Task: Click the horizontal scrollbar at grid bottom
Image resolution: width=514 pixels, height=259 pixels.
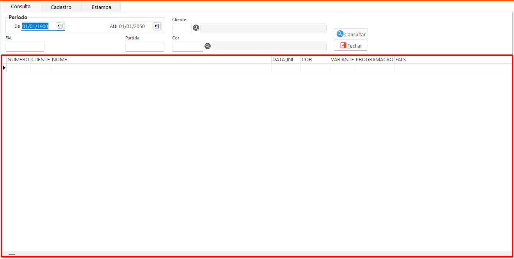Action: pos(12,254)
